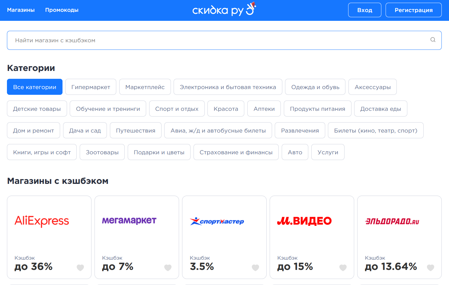
Task: Show Детские товары stores
Action: 37,109
